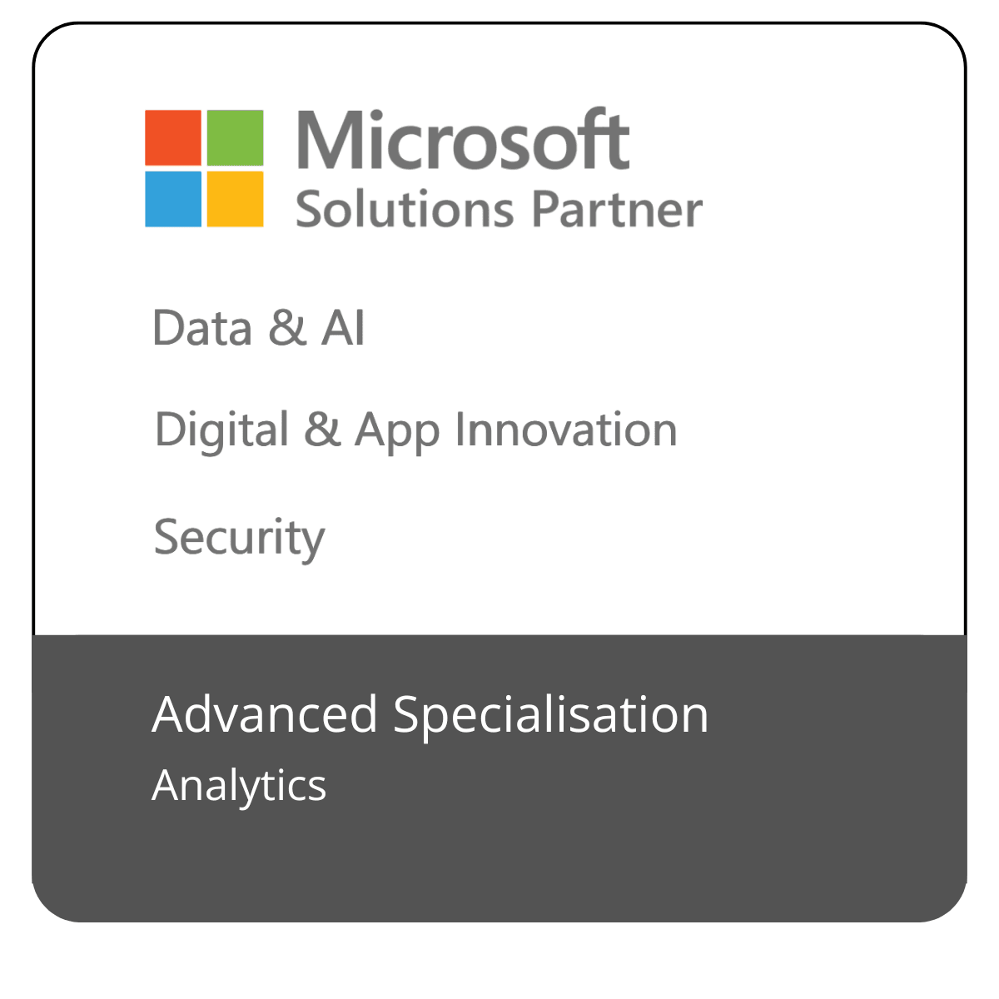Select the Digital & App Innovation line
Image resolution: width=999 pixels, height=999 pixels.
coord(415,430)
